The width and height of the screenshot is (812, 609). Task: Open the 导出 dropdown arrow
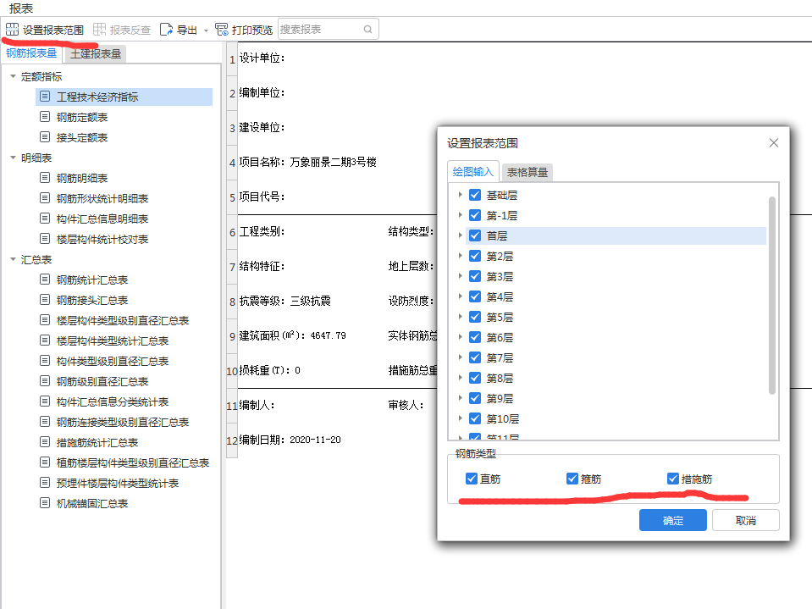coord(206,30)
